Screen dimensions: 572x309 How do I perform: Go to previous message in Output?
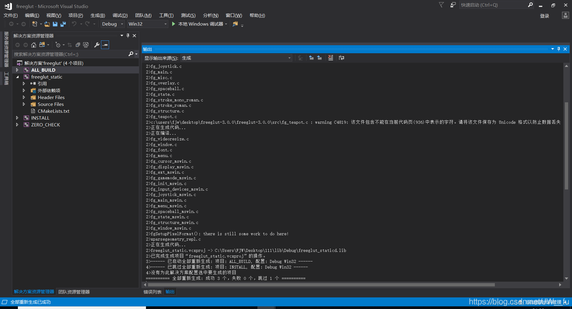click(311, 58)
